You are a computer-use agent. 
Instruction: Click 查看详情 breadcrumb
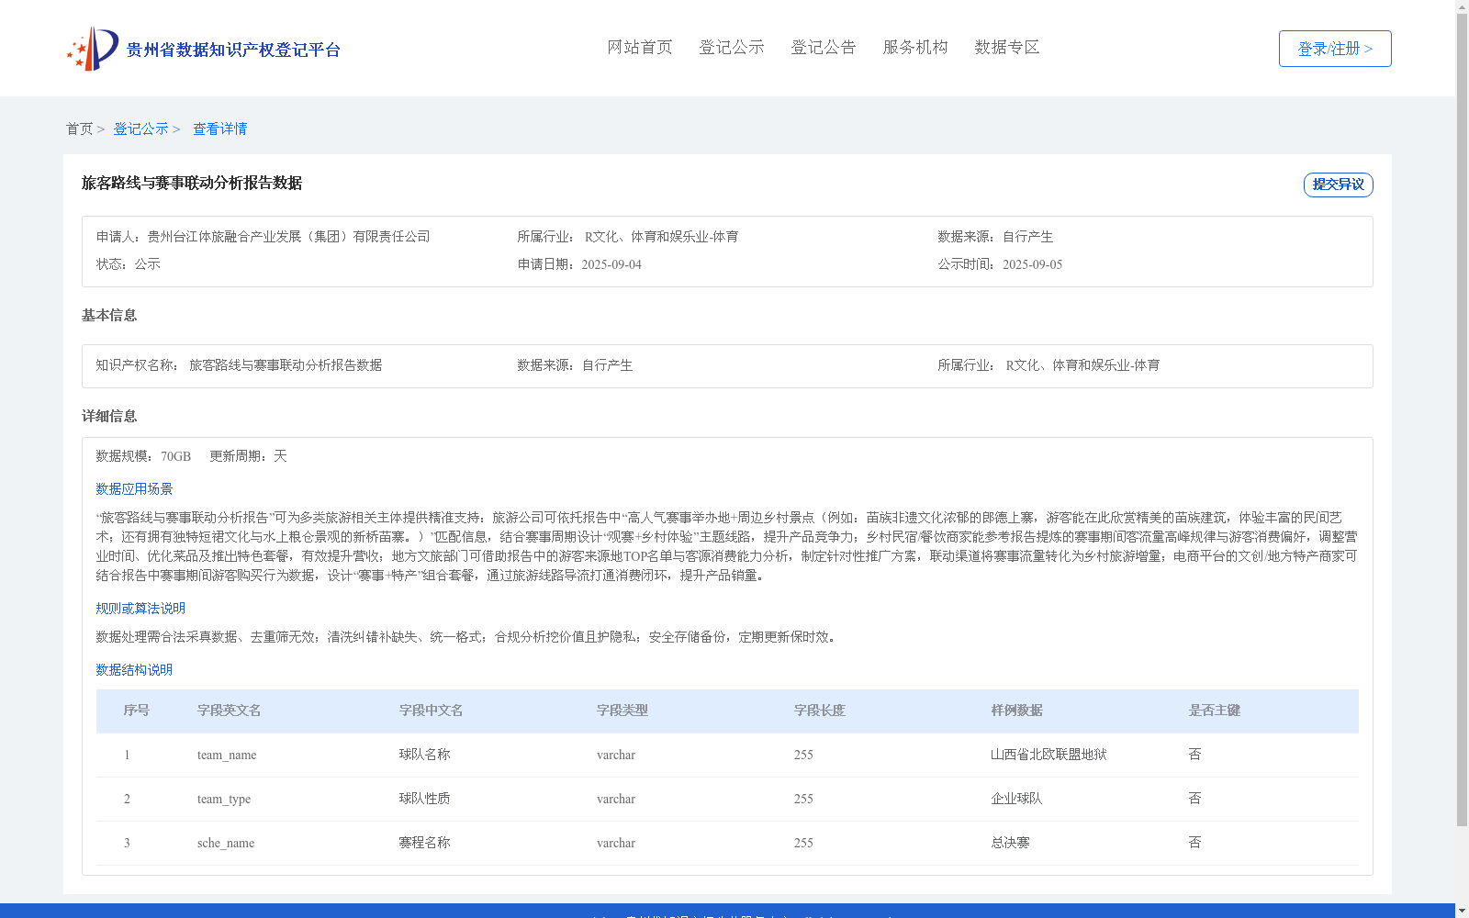click(x=219, y=129)
